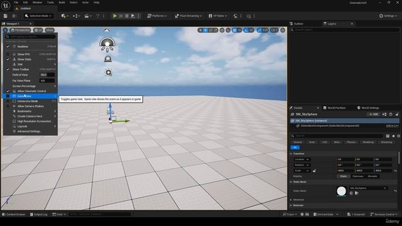Image resolution: width=402 pixels, height=226 pixels.
Task: Click the Play button in the toolbar
Action: point(115,16)
